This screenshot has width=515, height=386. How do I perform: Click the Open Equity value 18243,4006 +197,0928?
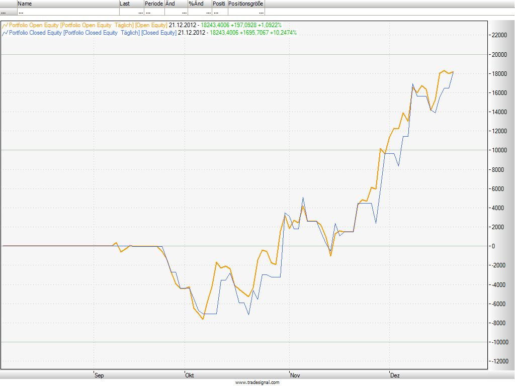coord(229,25)
